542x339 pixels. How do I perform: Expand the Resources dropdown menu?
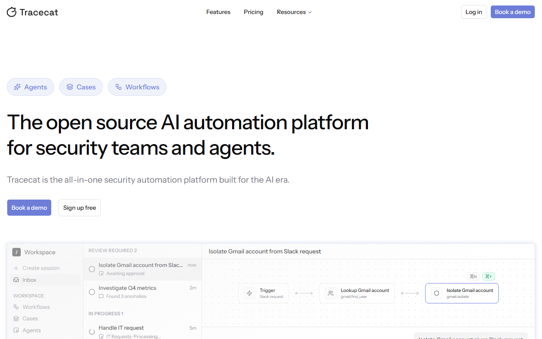coord(294,12)
